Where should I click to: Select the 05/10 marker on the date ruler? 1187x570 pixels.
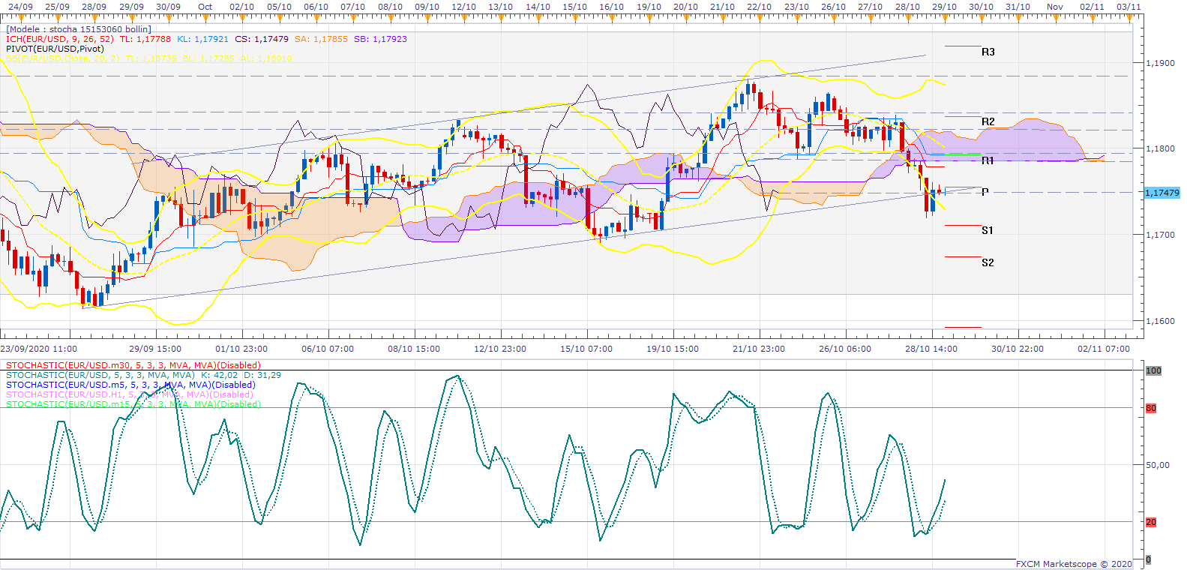click(x=279, y=7)
